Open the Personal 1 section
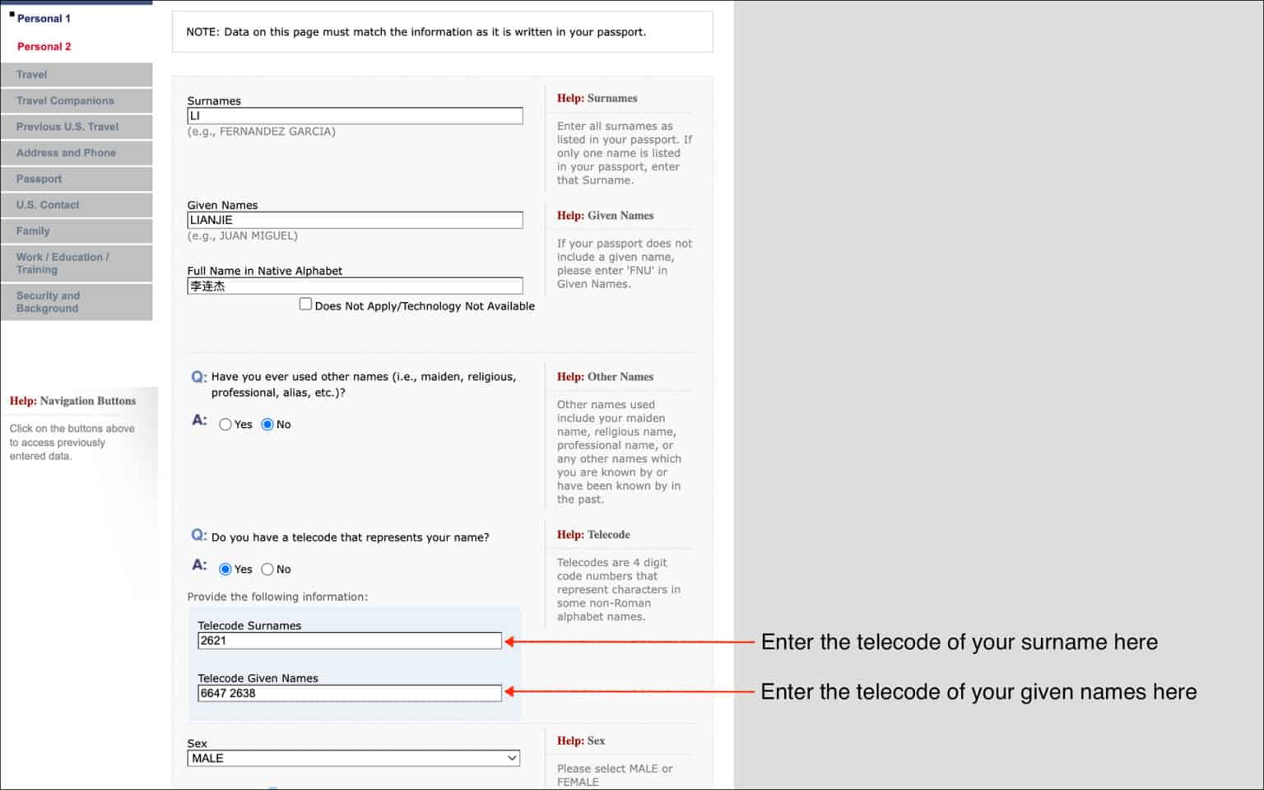The width and height of the screenshot is (1264, 790). tap(44, 18)
